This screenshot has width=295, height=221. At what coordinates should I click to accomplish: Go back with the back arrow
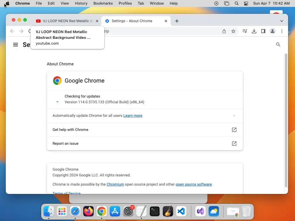tap(12, 31)
